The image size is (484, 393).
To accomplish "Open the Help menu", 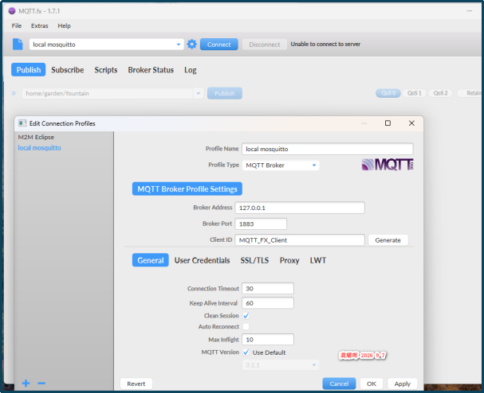I will pyautogui.click(x=65, y=26).
